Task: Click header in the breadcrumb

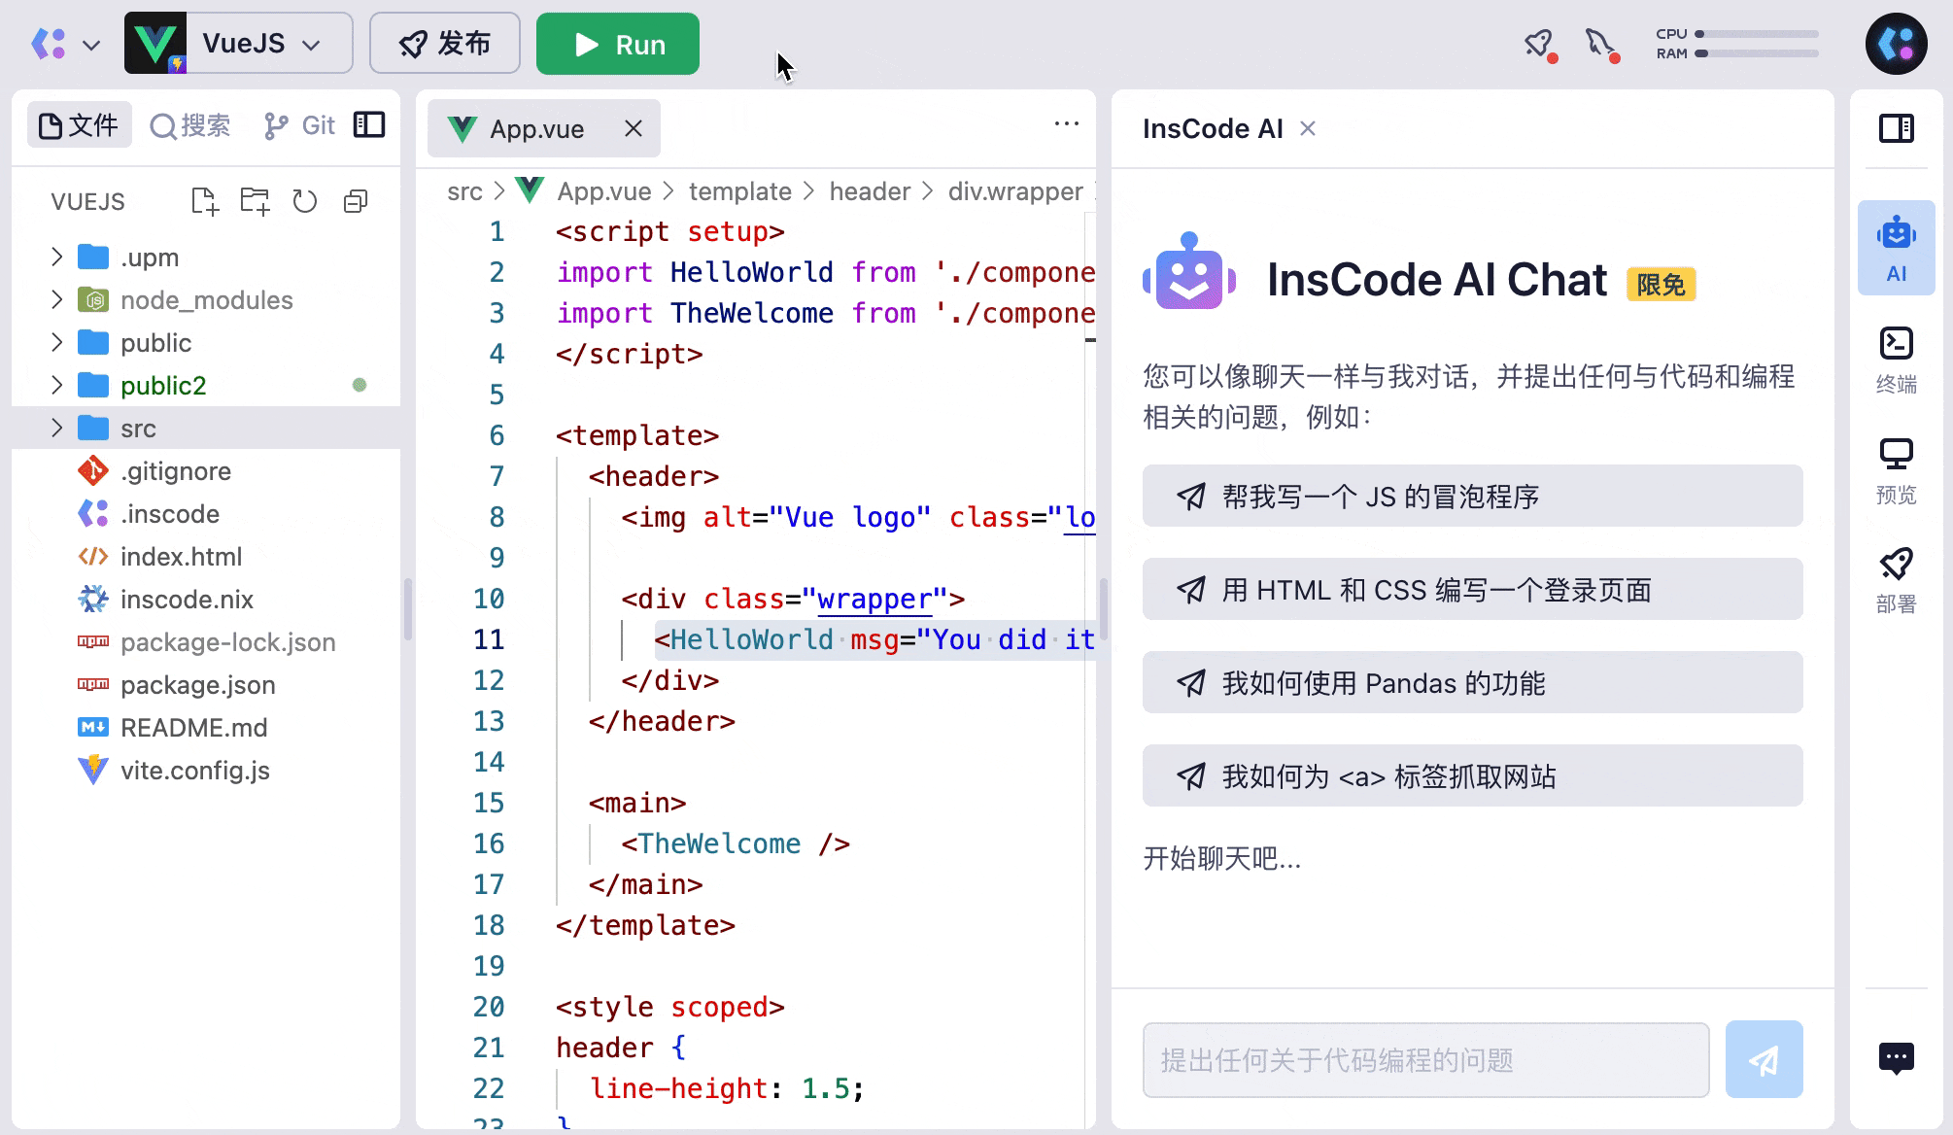Action: [x=870, y=191]
